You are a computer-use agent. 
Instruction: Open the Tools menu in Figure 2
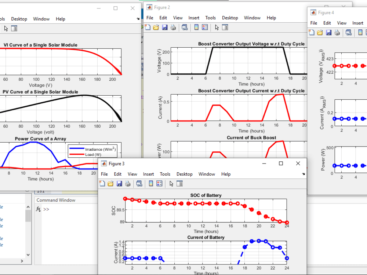[210, 18]
